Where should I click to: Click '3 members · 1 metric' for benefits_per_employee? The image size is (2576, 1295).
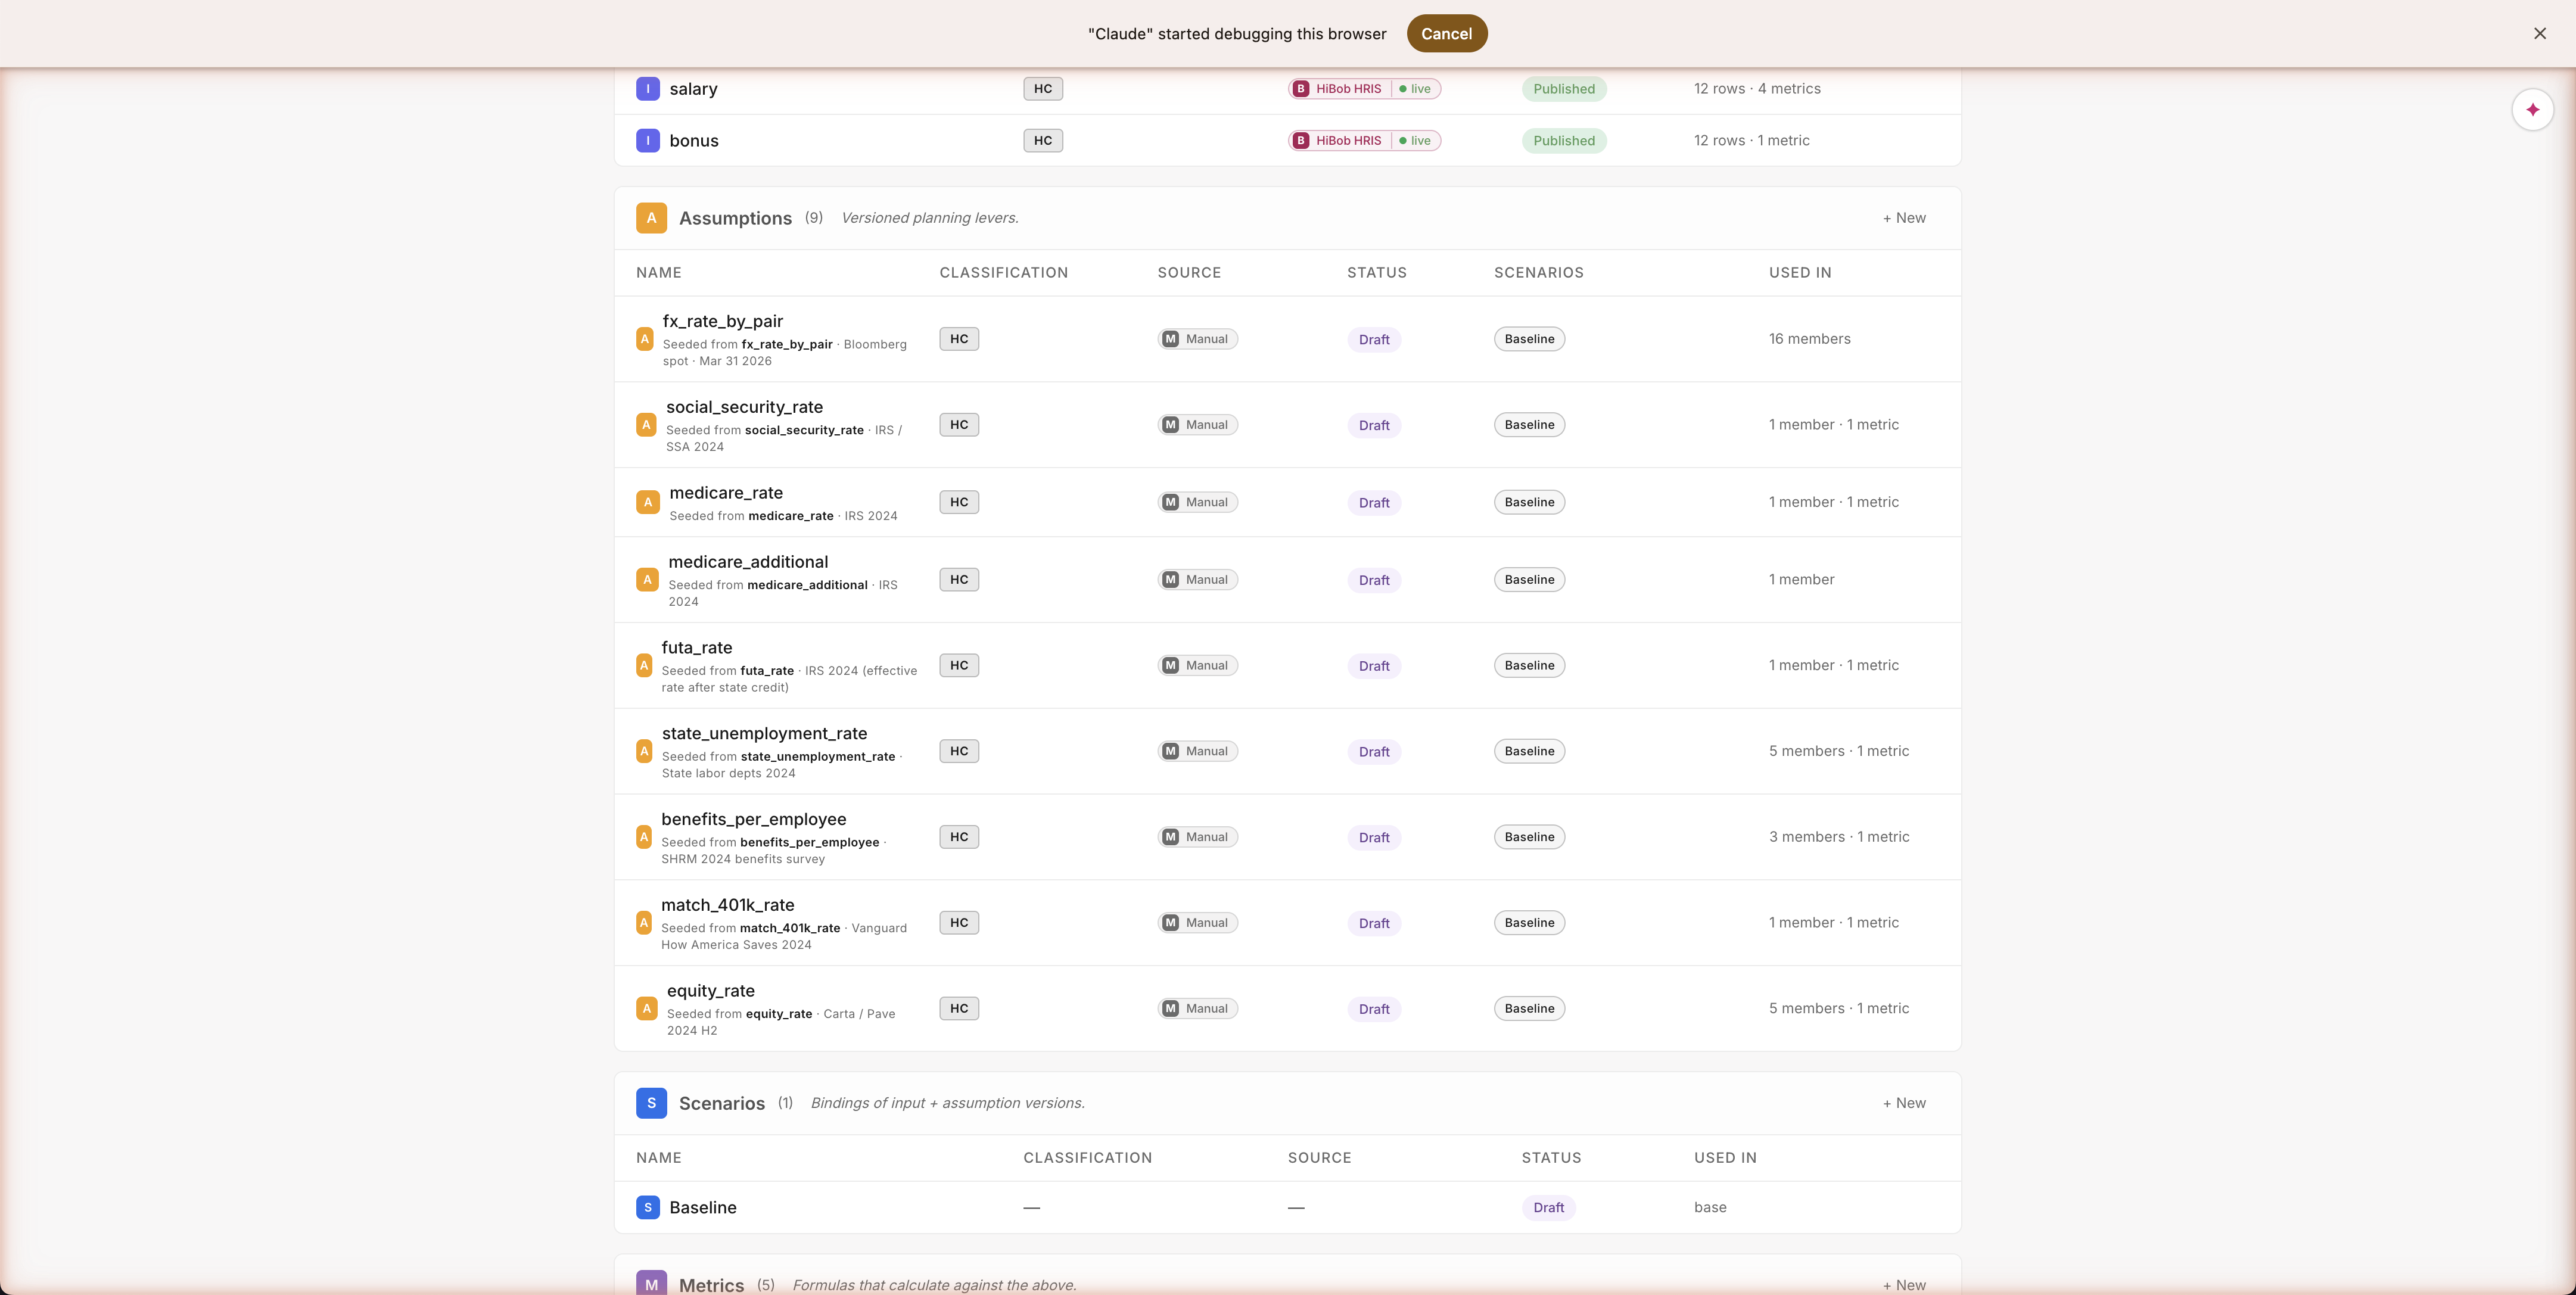click(1838, 837)
